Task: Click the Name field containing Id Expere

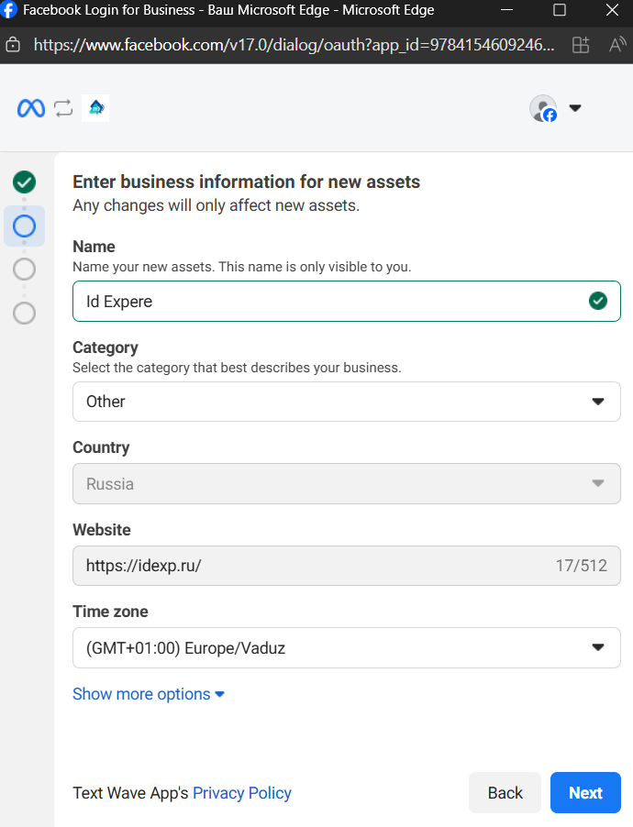Action: tap(330, 301)
